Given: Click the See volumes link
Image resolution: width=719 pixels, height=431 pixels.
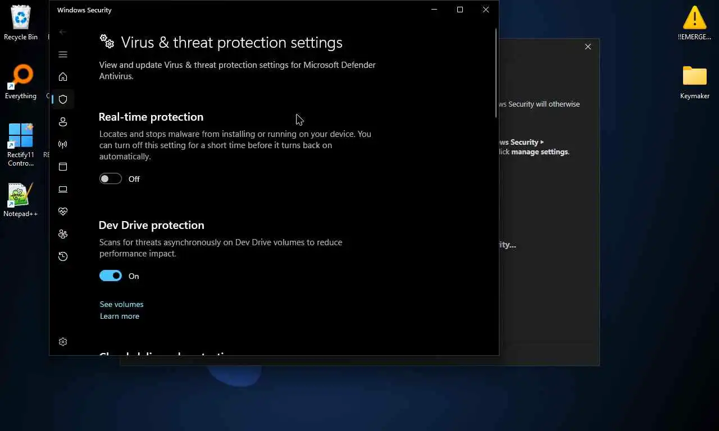Looking at the screenshot, I should pyautogui.click(x=121, y=304).
